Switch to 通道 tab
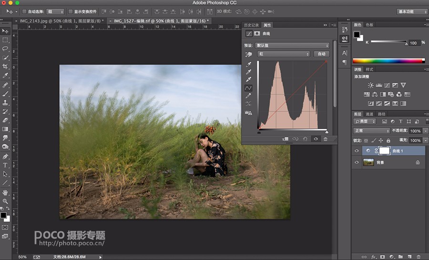Image resolution: width=429 pixels, height=260 pixels. pyautogui.click(x=369, y=114)
